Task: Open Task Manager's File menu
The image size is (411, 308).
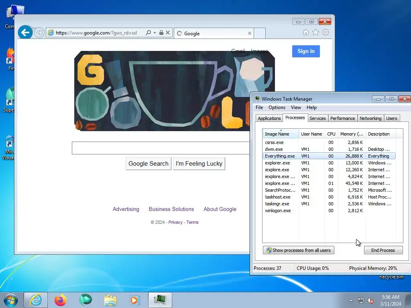Action: click(259, 107)
